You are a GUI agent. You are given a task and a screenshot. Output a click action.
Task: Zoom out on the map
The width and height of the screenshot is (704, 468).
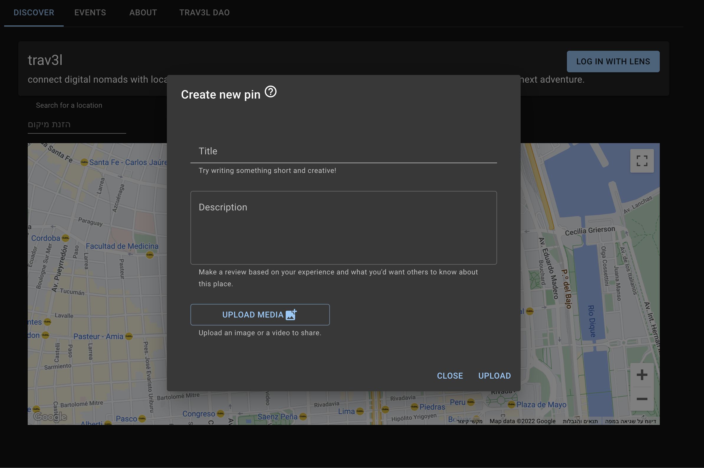pos(642,399)
